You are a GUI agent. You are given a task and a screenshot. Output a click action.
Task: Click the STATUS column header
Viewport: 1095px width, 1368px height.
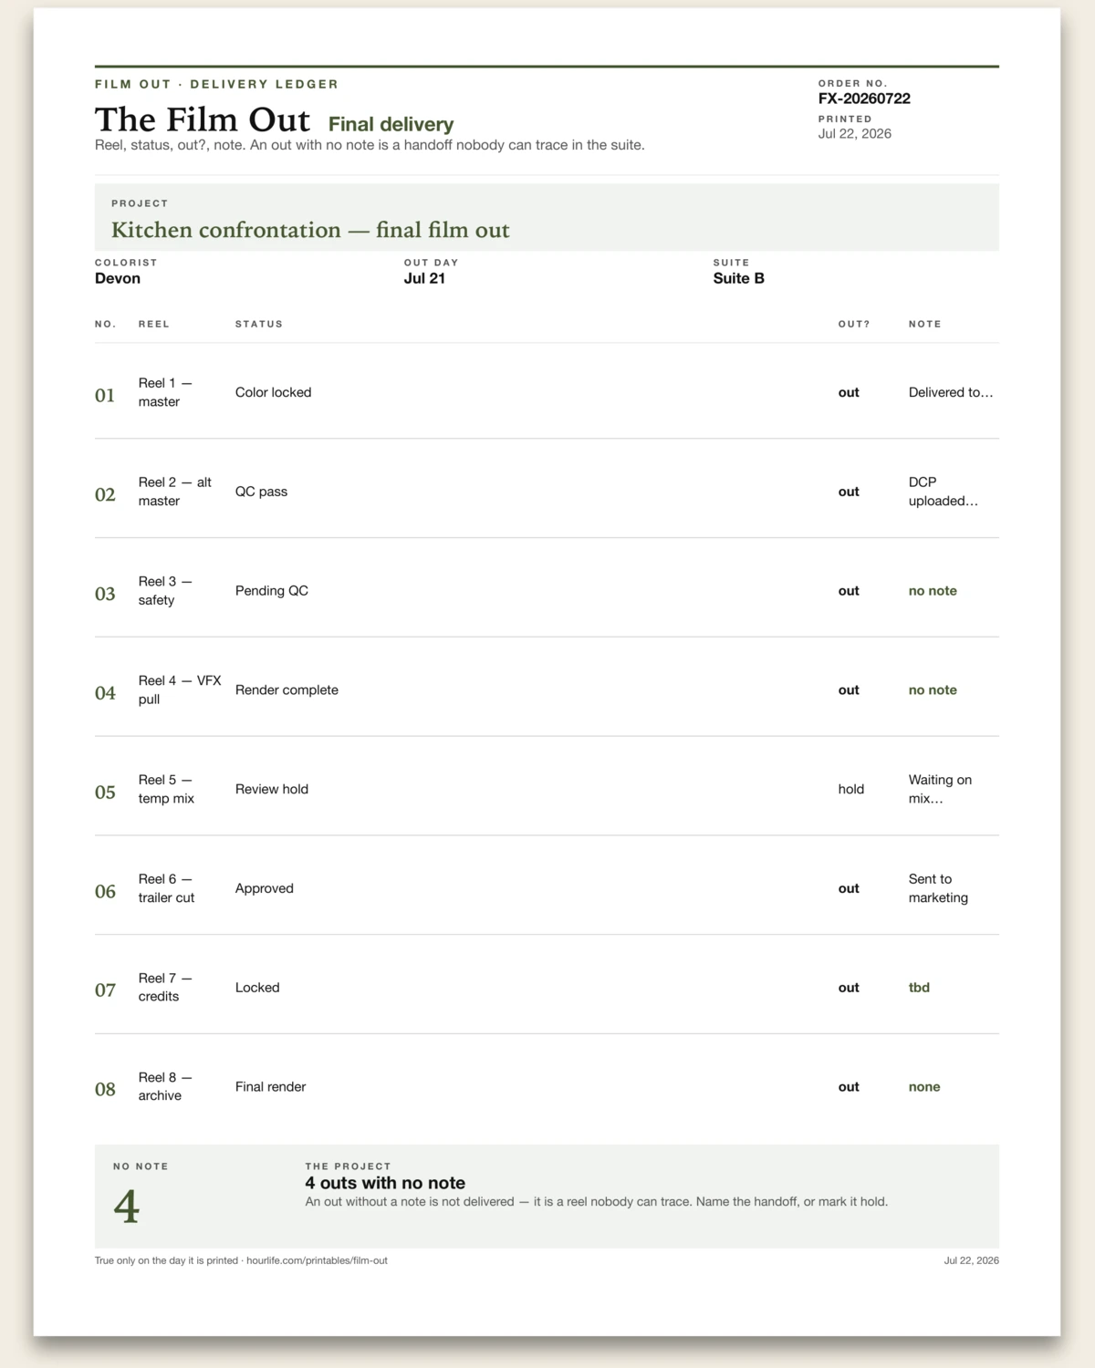(x=259, y=324)
